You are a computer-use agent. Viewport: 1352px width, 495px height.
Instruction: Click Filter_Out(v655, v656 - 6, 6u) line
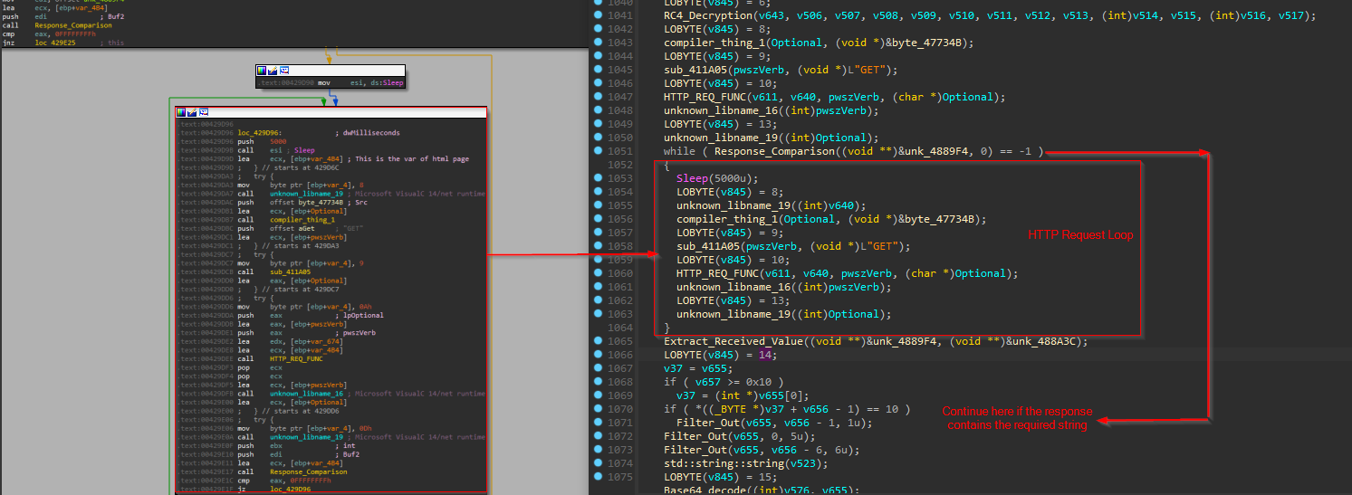pyautogui.click(x=761, y=450)
